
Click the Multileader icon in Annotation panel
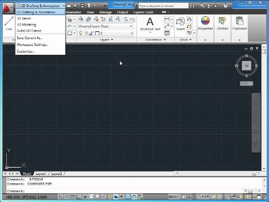tap(167, 26)
